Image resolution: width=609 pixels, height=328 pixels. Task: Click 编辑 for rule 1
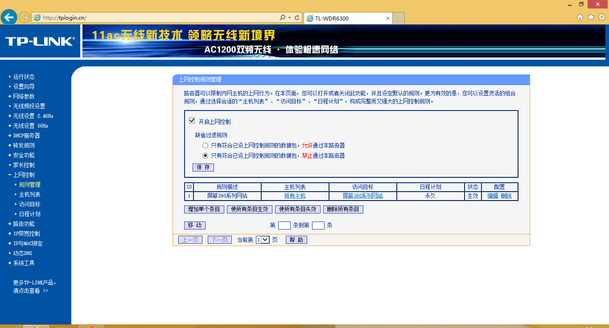[x=493, y=196]
